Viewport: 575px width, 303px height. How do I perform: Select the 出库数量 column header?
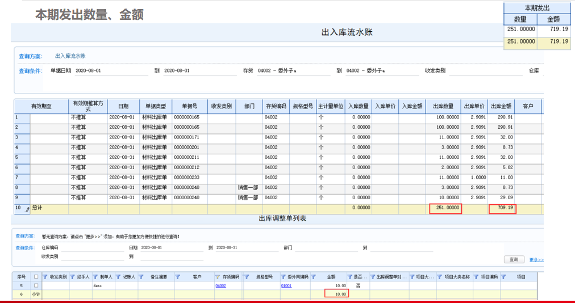pos(443,106)
